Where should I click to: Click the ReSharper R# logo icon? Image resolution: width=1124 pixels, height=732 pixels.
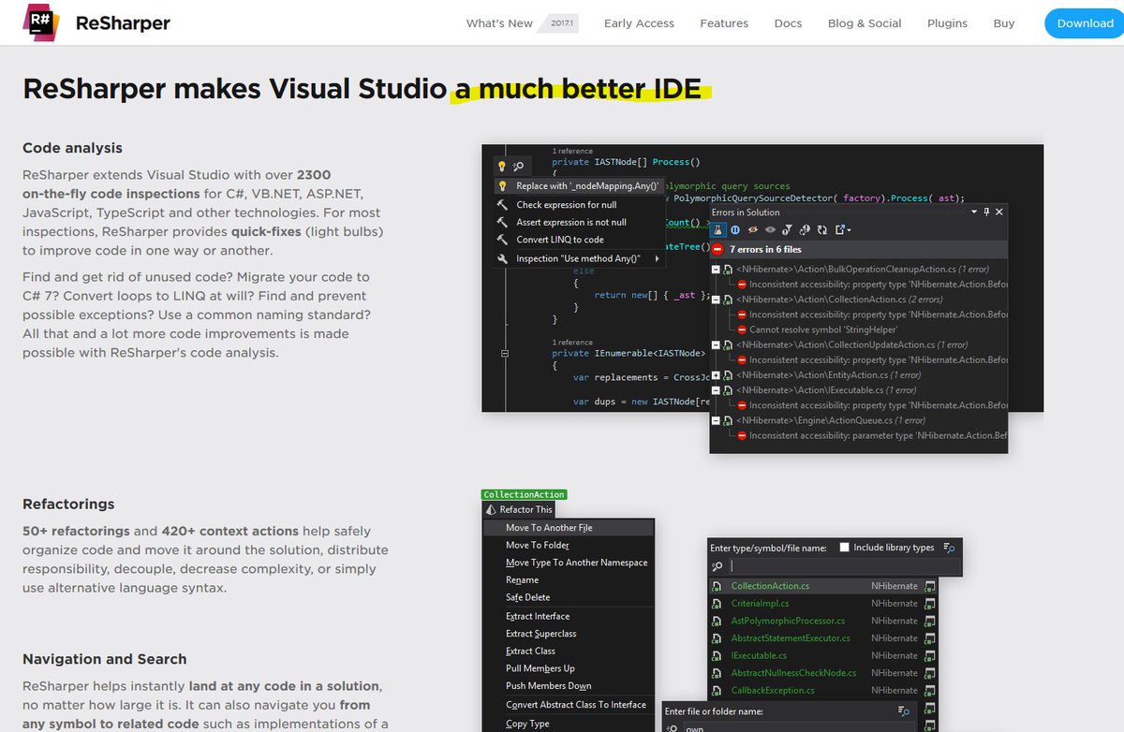(x=41, y=22)
